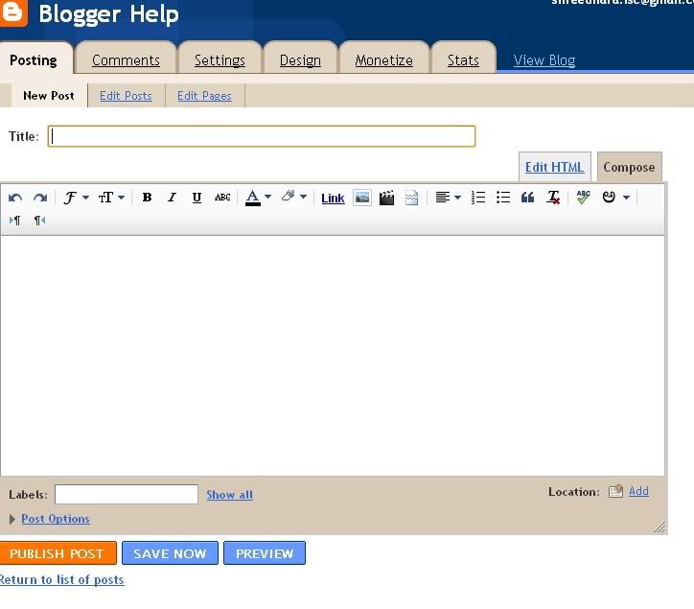This screenshot has width=694, height=609.
Task: Click the Undo icon in editor toolbar
Action: click(15, 198)
